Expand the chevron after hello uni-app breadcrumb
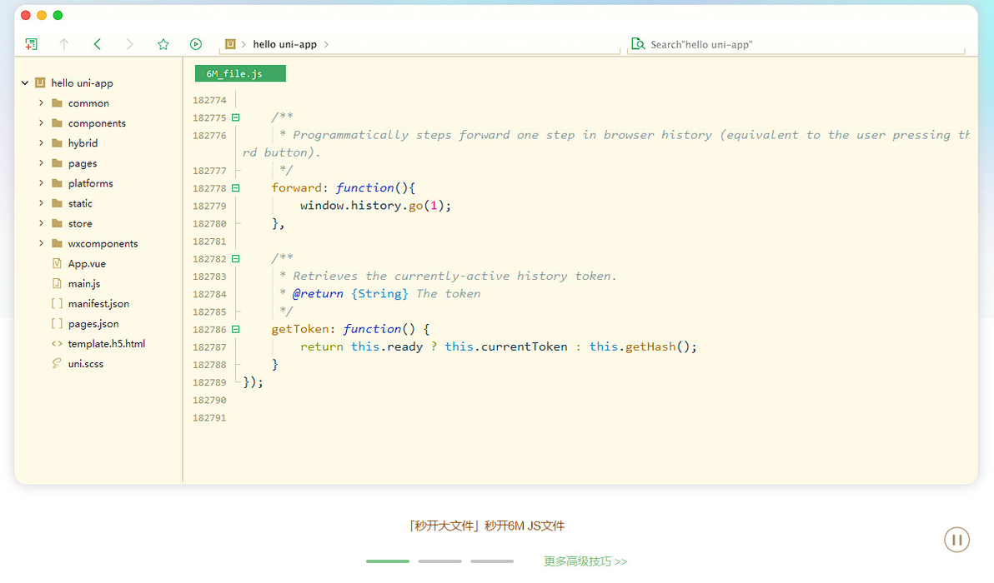This screenshot has width=994, height=583. click(327, 44)
